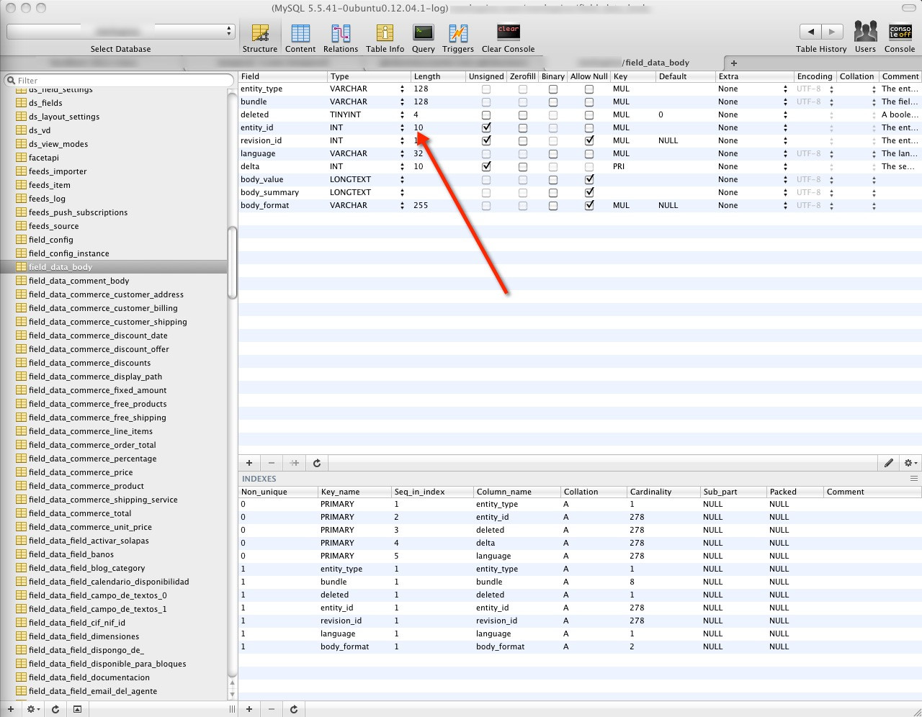Sort by Cardinality column header
This screenshot has height=717, width=922.
(x=663, y=492)
